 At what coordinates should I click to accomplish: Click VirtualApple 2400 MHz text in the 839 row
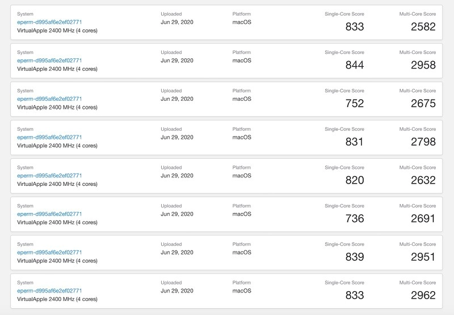[57, 261]
